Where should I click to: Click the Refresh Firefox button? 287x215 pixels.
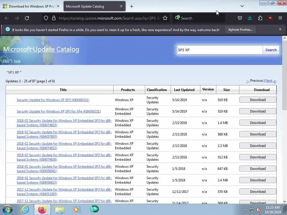pyautogui.click(x=240, y=30)
